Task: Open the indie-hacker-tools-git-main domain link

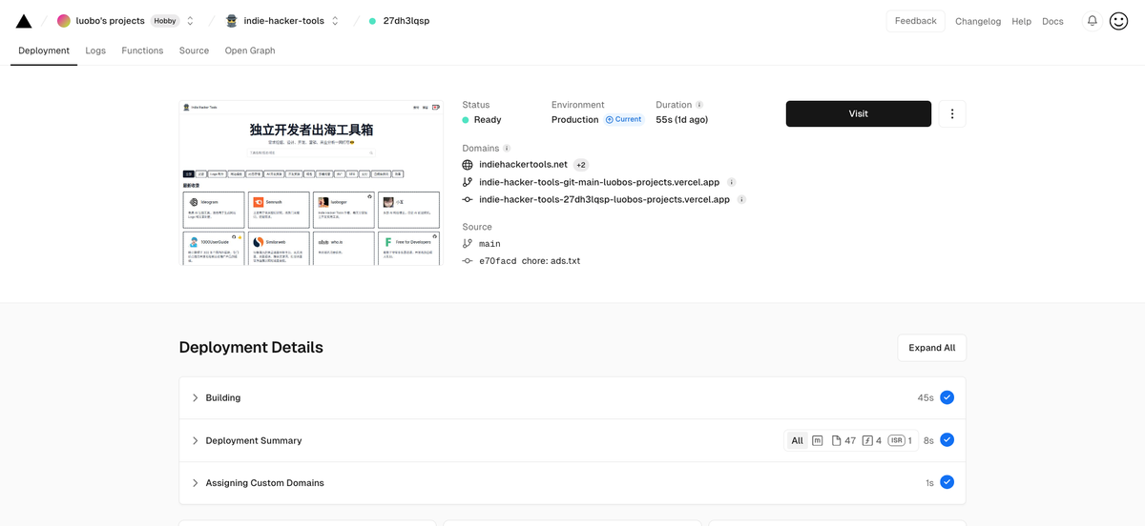Action: (x=599, y=182)
